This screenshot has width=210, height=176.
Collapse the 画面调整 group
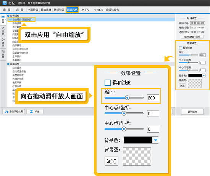tap(8, 64)
